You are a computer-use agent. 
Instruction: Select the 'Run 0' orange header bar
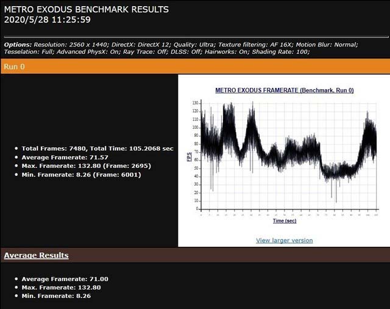click(x=195, y=67)
